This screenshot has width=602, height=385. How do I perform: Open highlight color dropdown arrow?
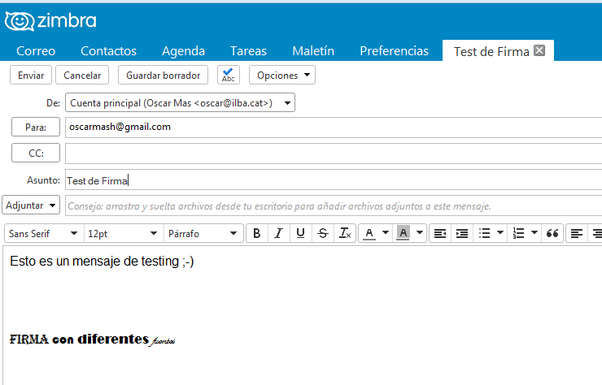[x=420, y=232]
